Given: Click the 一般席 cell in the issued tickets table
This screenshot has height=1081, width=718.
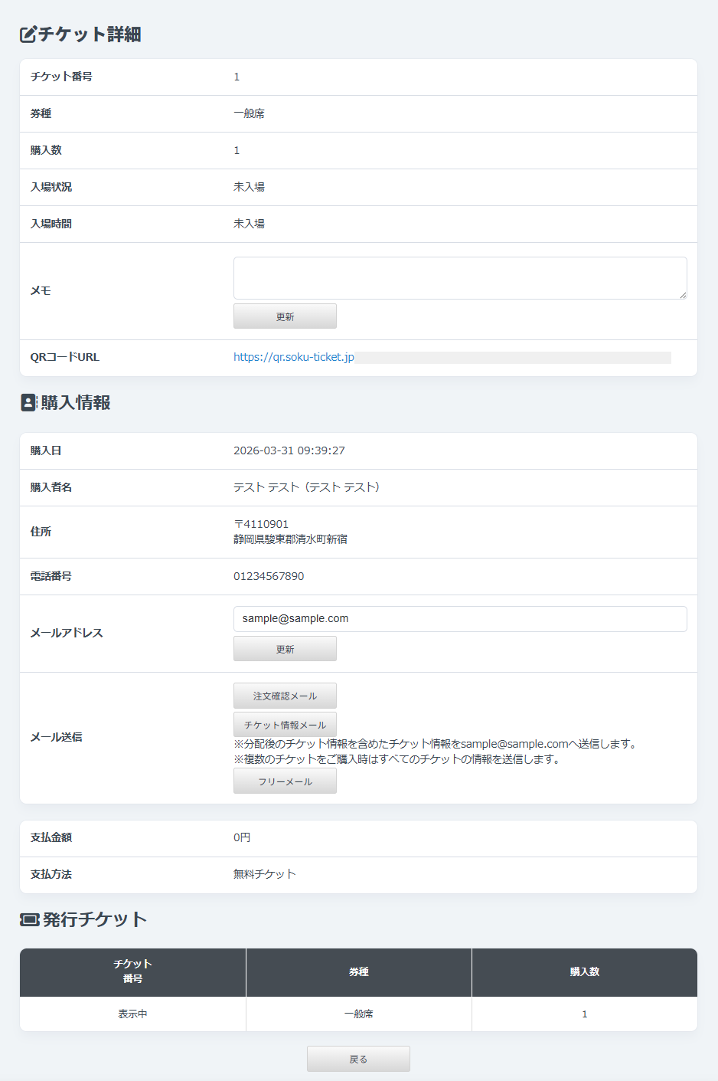Looking at the screenshot, I should (x=358, y=1014).
